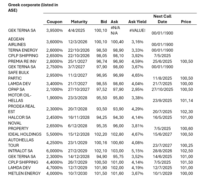
Task: Select the Ask Yield column header
Action: 137,22
